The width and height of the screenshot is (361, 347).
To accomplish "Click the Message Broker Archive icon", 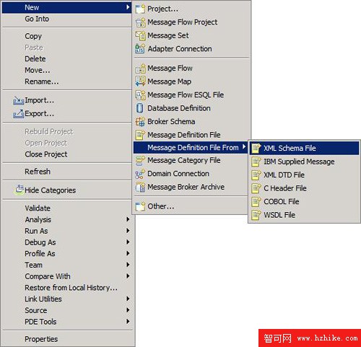I will pyautogui.click(x=140, y=187).
